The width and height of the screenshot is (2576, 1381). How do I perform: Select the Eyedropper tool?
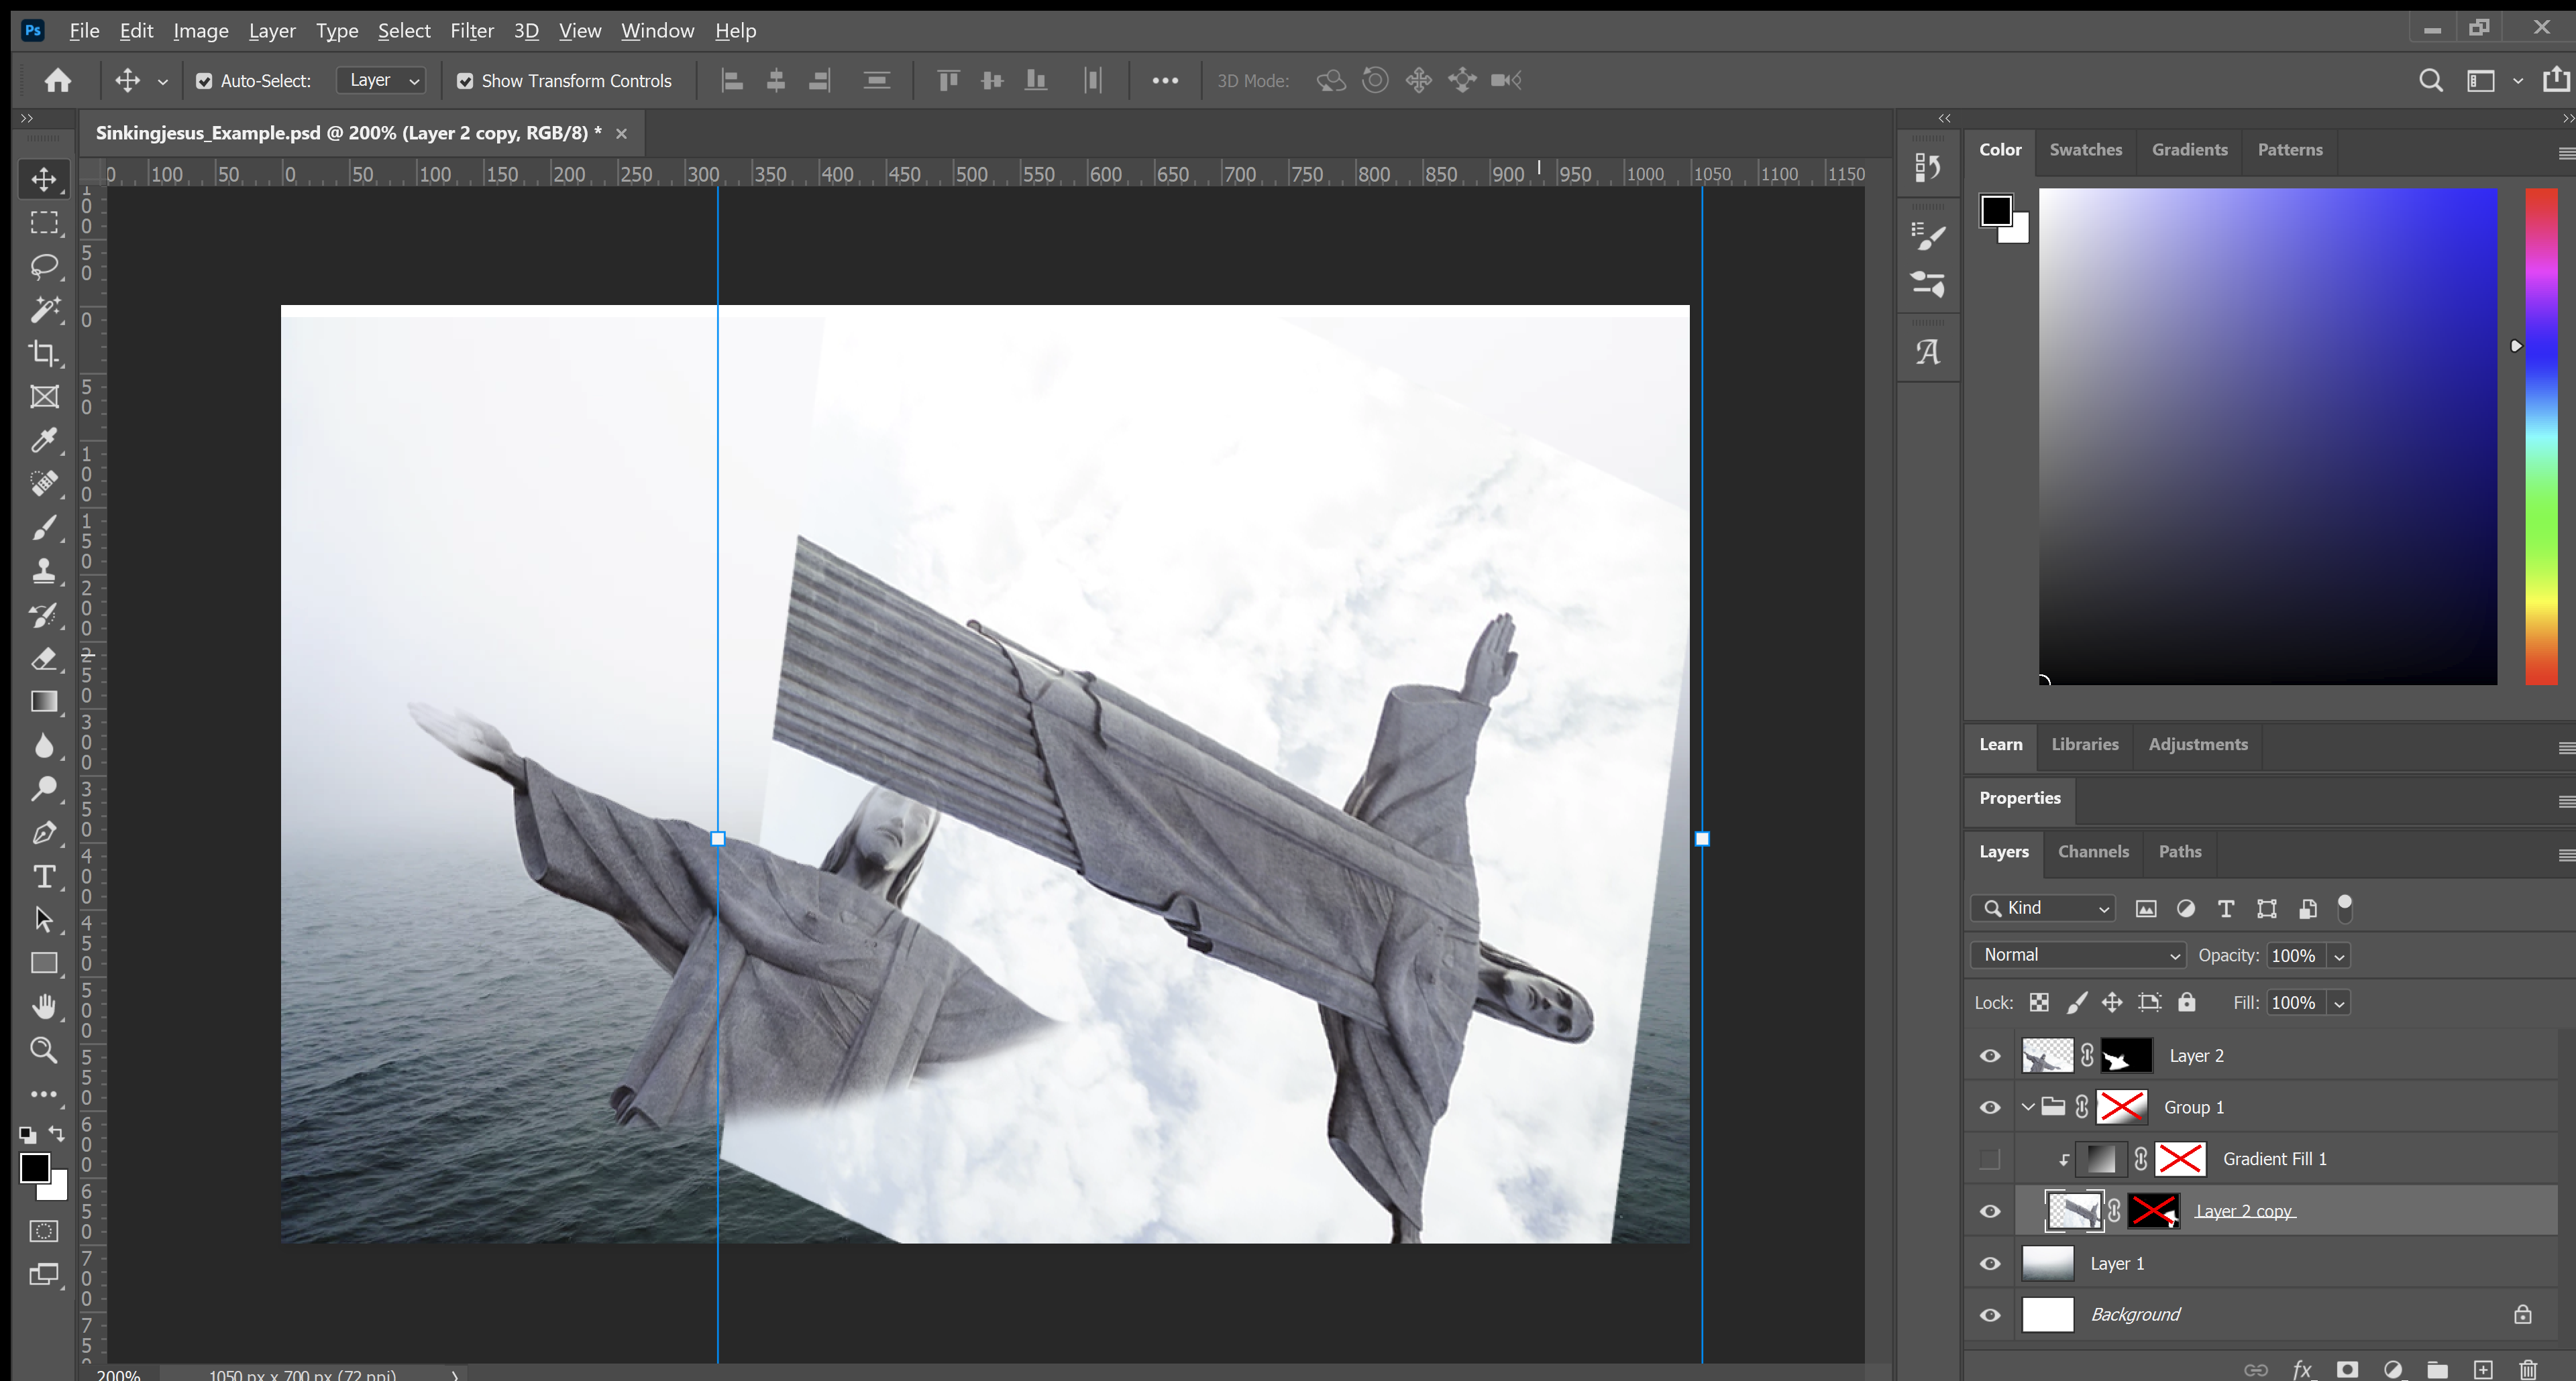tap(44, 440)
